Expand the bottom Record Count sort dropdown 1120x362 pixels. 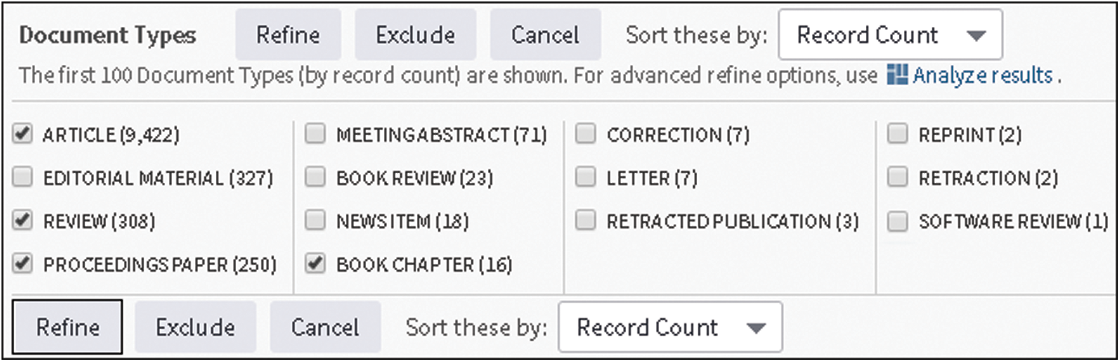pos(670,328)
